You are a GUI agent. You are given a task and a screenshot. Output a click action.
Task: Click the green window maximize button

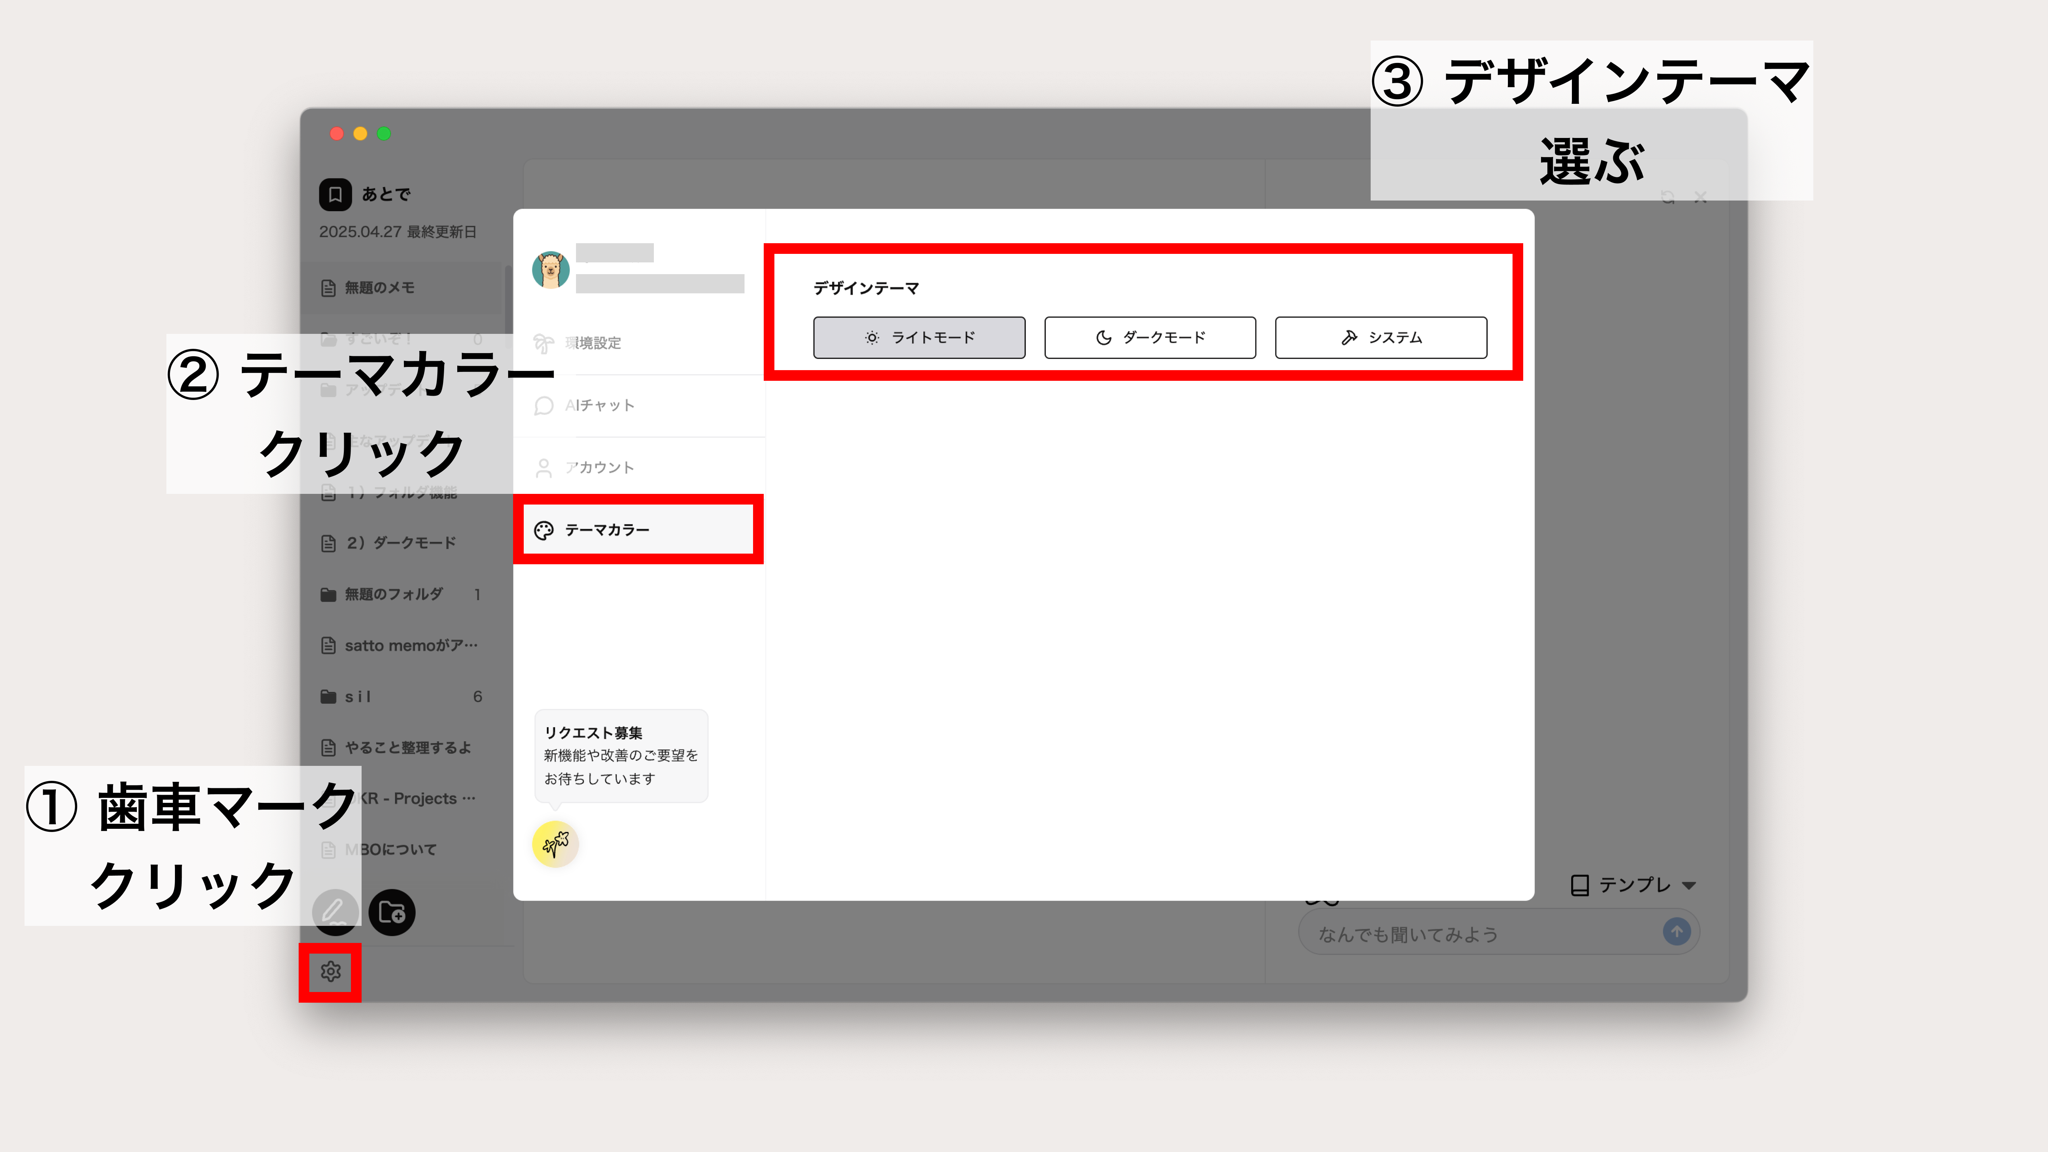pos(384,134)
